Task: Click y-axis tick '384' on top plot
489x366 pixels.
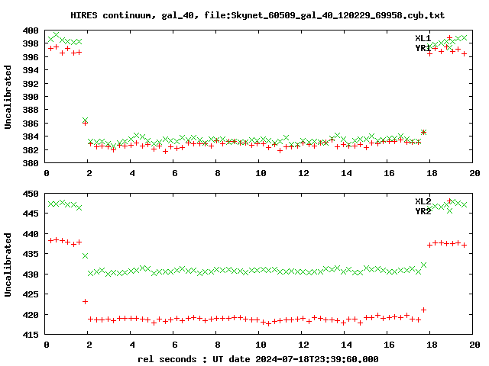Action: pos(31,136)
